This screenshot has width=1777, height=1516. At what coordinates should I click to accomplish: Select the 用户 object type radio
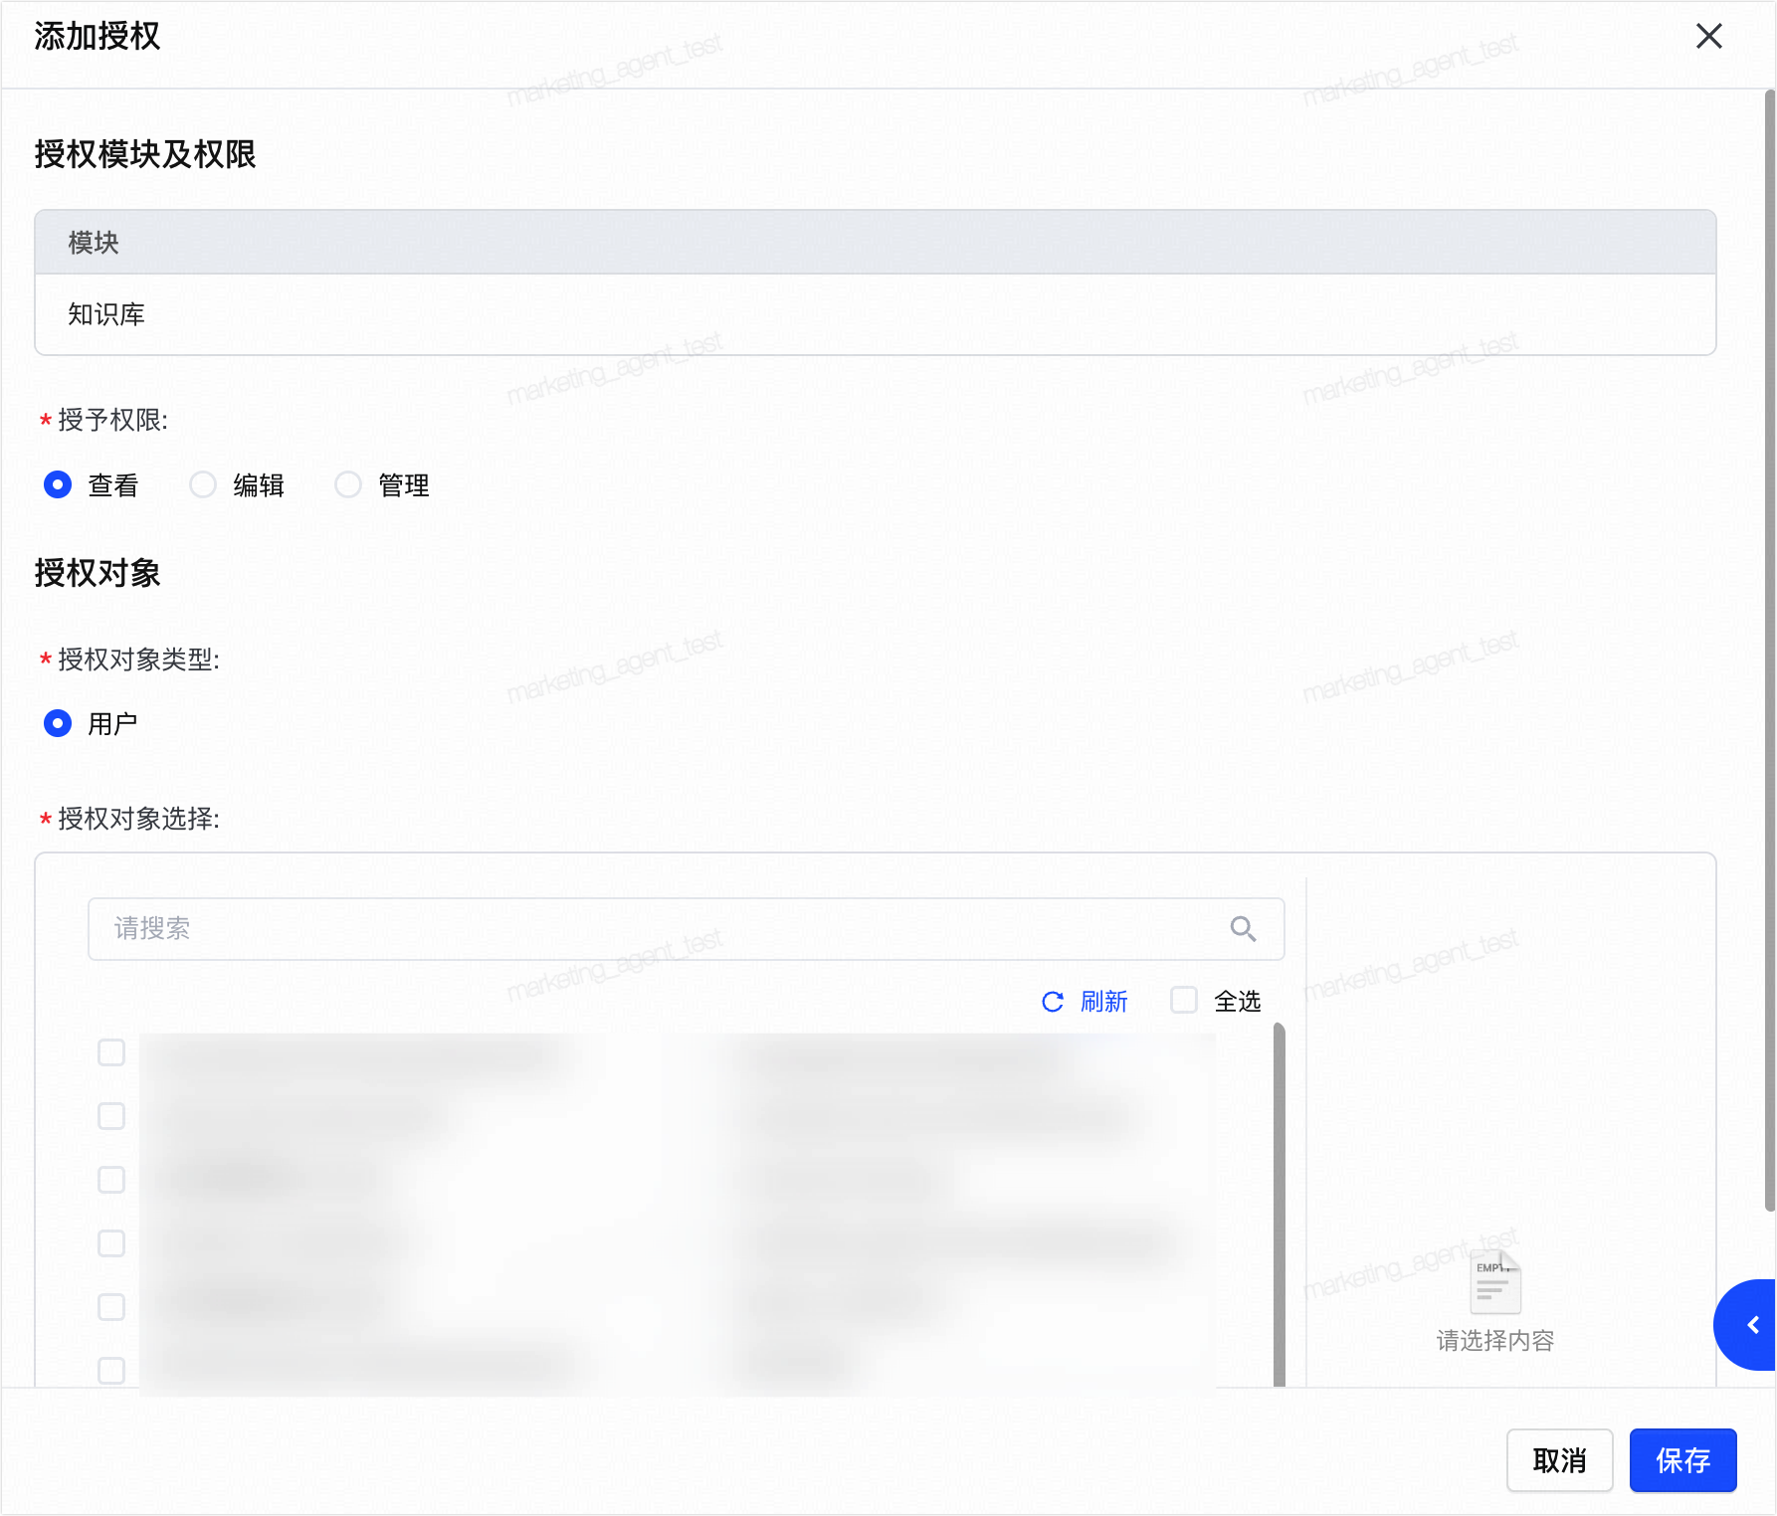pos(58,723)
